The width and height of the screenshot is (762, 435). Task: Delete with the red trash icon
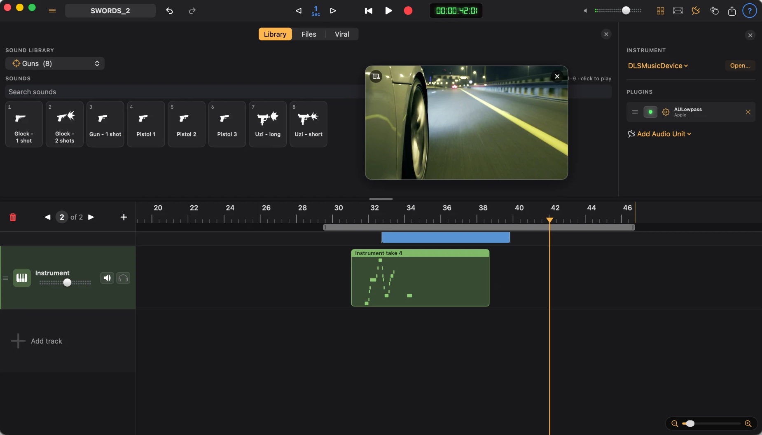pos(13,217)
